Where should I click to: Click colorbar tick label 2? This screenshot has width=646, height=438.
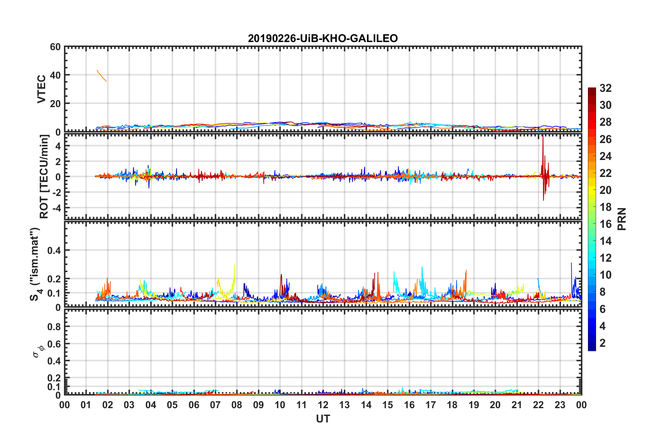click(x=602, y=343)
